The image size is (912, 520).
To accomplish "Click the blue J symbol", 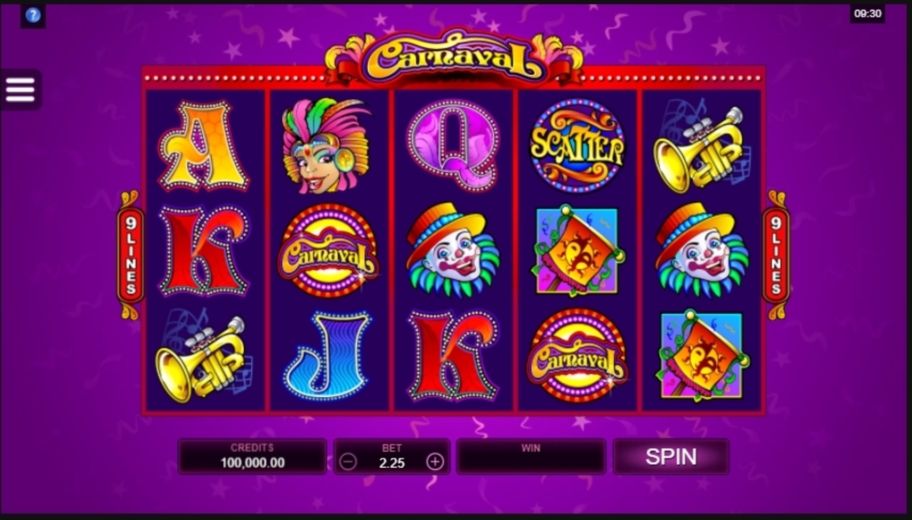I will 327,356.
